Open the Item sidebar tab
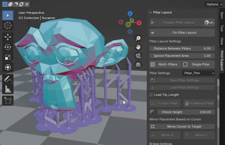Screen dimensions: 225x145 pyautogui.click(x=222, y=15)
